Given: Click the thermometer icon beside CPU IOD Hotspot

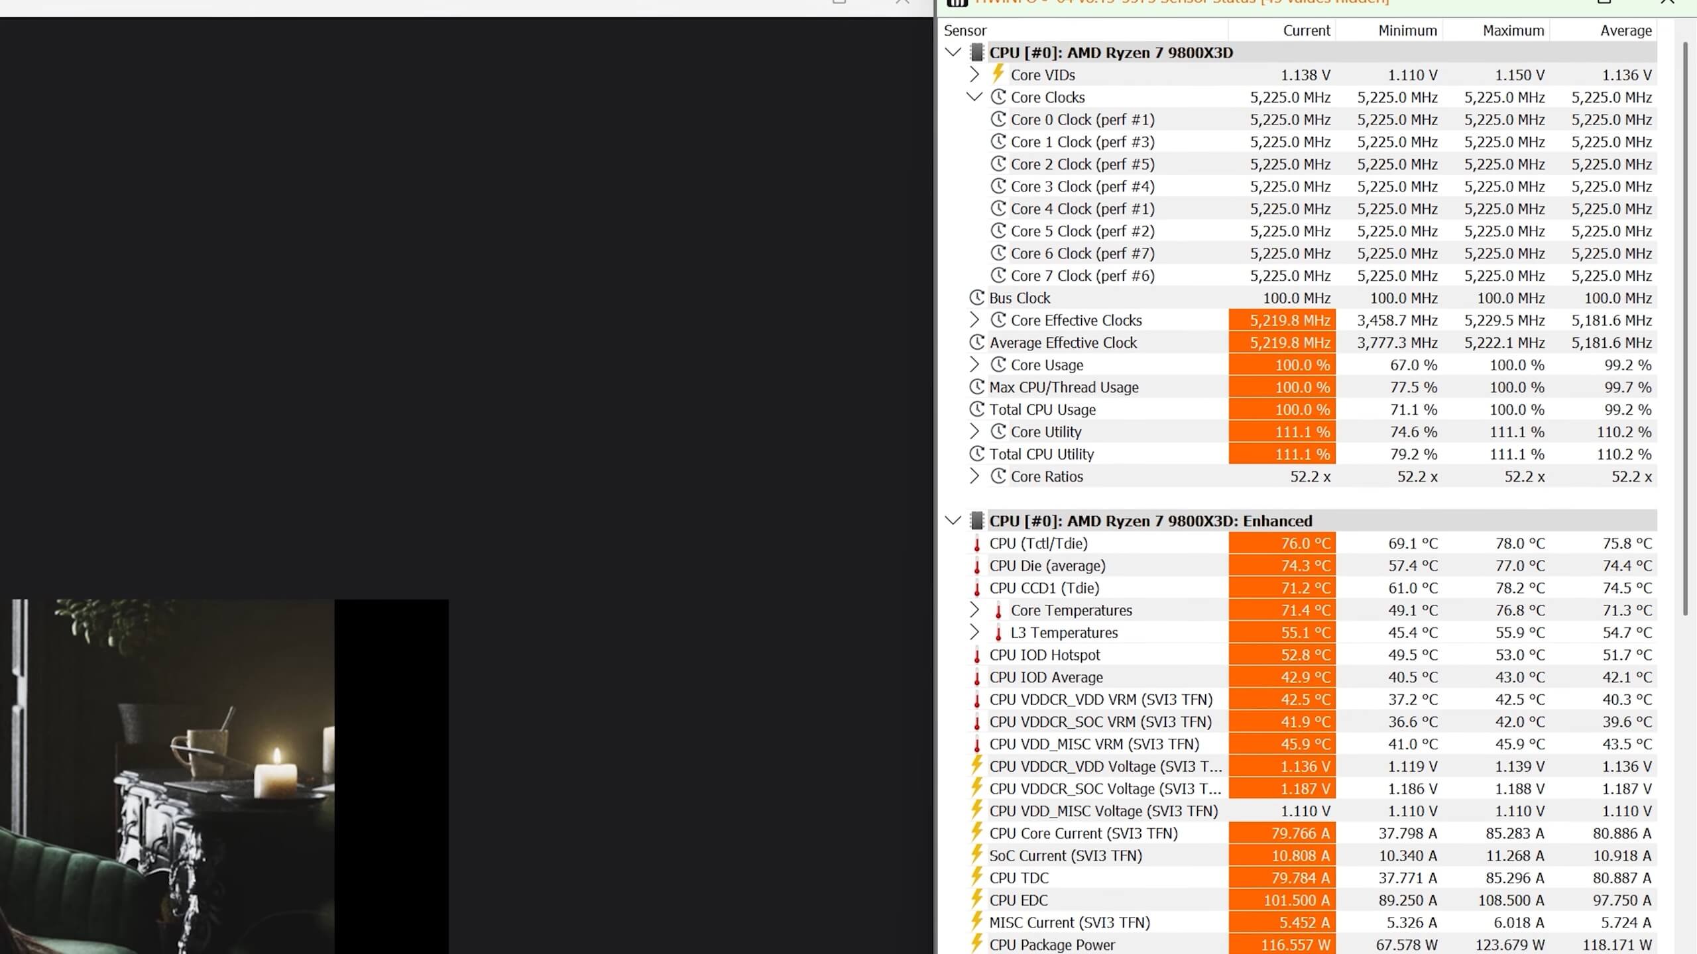Looking at the screenshot, I should click(x=976, y=655).
